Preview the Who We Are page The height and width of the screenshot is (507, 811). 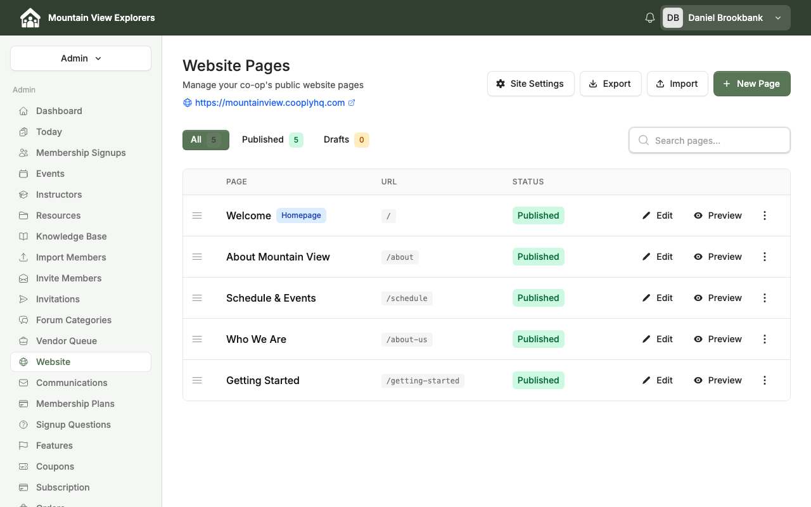point(718,339)
